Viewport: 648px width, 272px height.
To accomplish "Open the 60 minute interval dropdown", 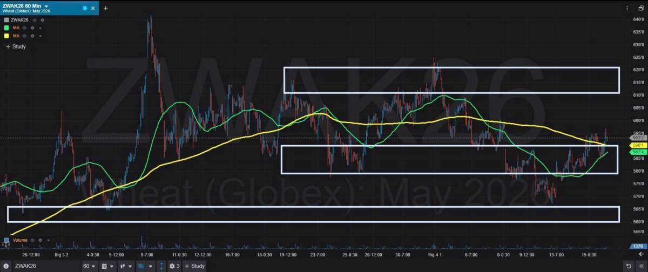I will point(89,266).
